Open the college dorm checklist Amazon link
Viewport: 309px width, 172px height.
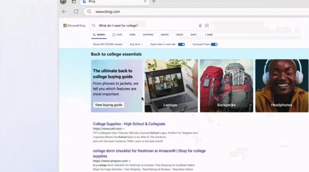coord(149,153)
